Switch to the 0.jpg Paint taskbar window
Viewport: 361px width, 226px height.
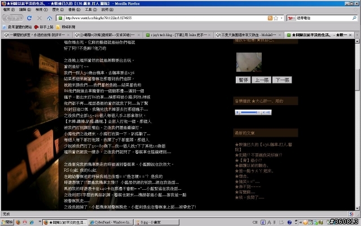[x=157, y=222]
